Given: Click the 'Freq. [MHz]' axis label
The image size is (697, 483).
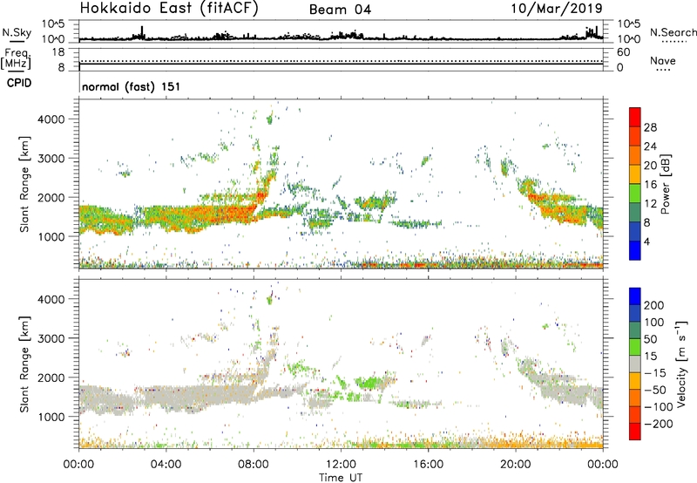Looking at the screenshot, I should (x=16, y=59).
